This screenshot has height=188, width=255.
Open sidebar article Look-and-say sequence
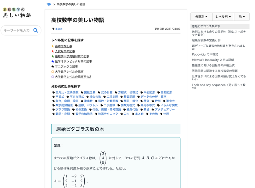tap(219, 86)
